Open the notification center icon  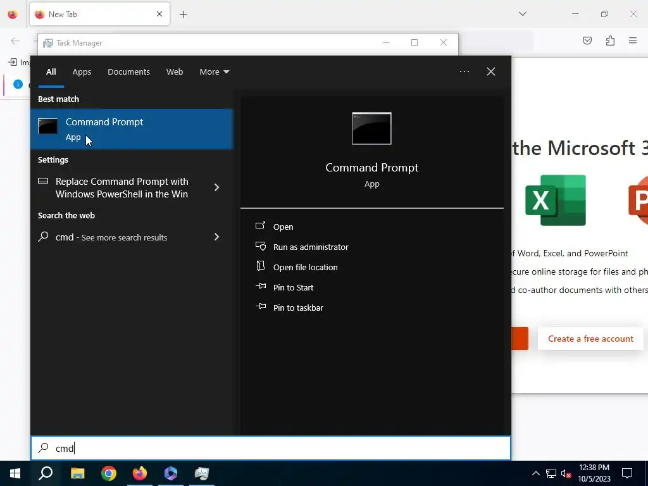[627, 473]
